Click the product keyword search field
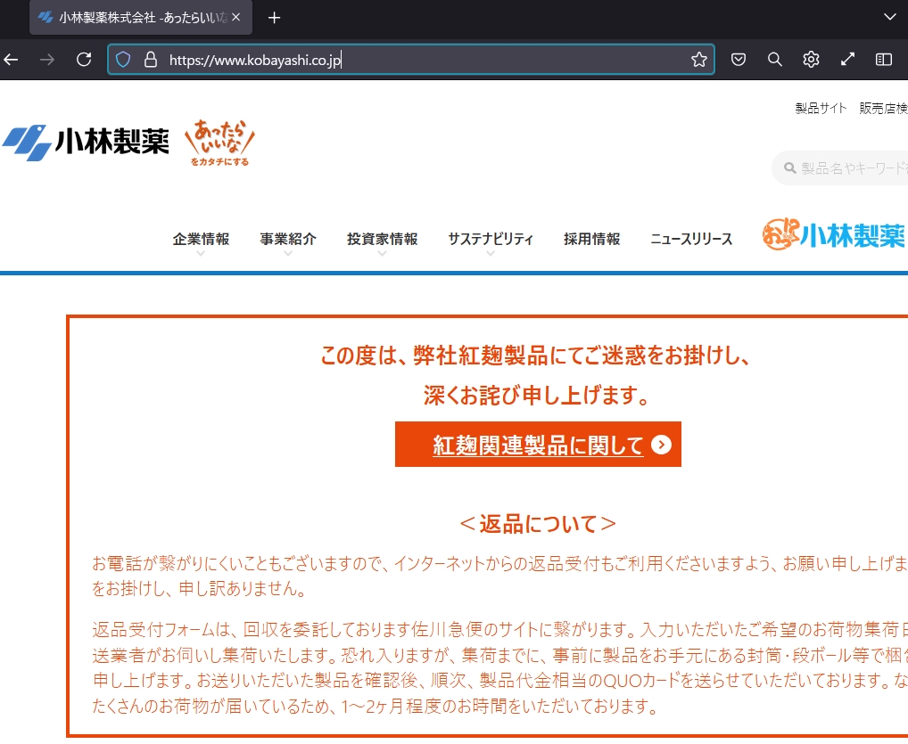This screenshot has width=908, height=744. pos(839,168)
